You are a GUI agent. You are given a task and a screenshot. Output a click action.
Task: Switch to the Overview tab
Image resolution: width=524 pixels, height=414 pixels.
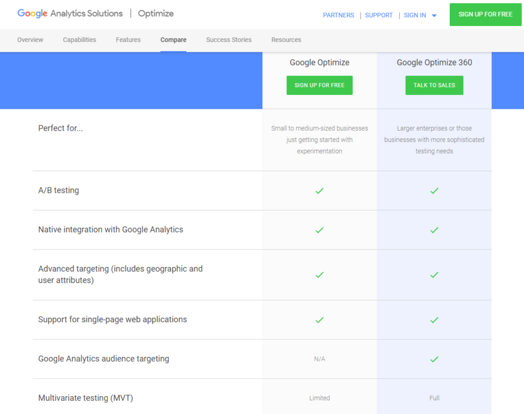(x=30, y=40)
